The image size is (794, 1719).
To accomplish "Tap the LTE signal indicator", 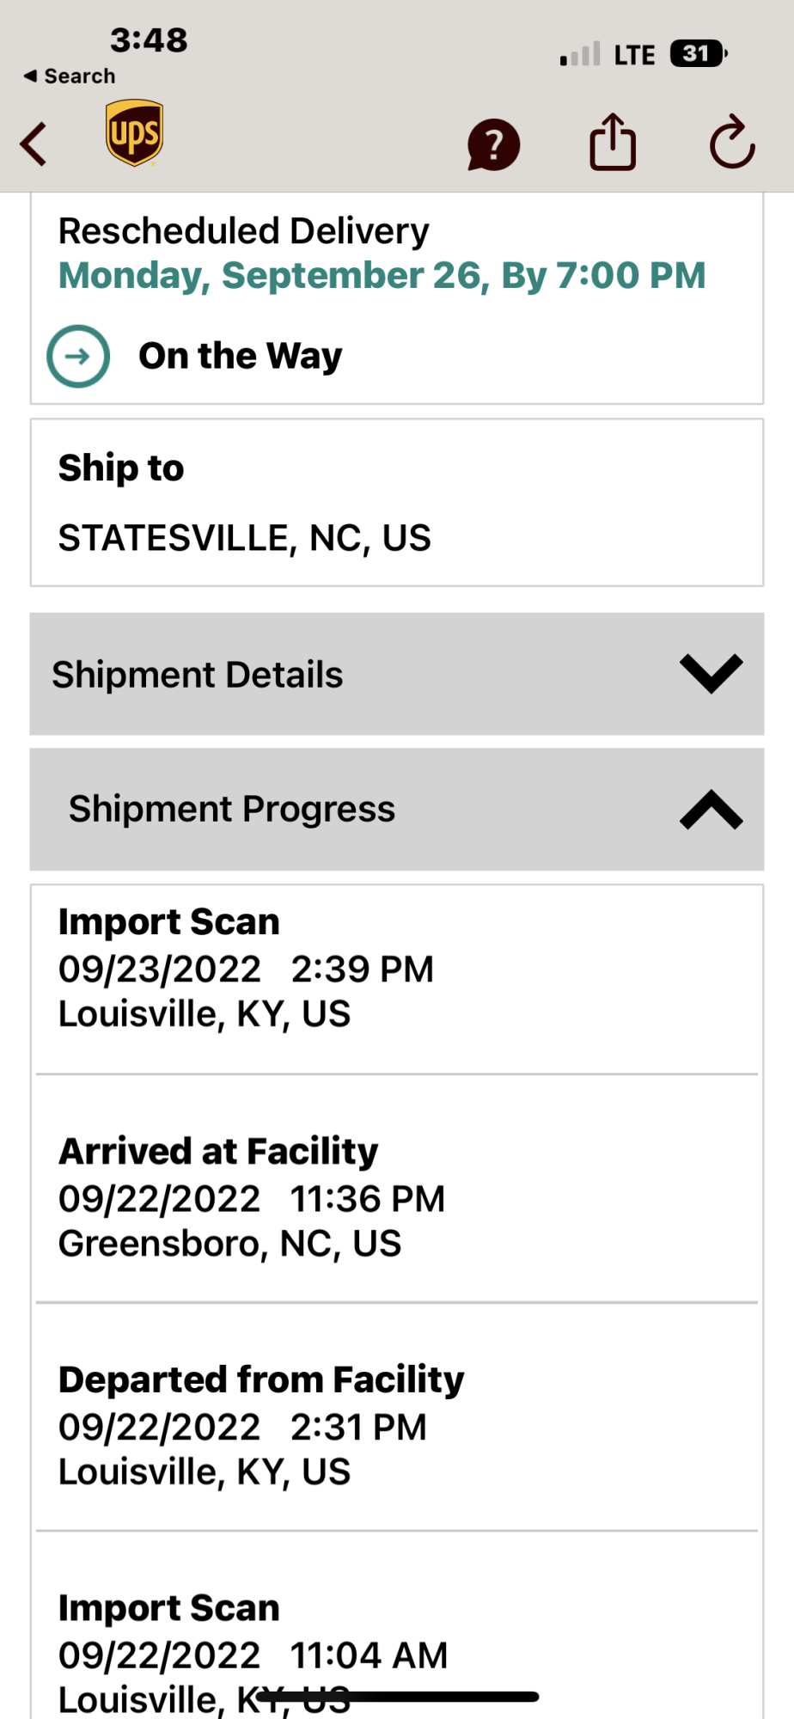I will point(633,55).
